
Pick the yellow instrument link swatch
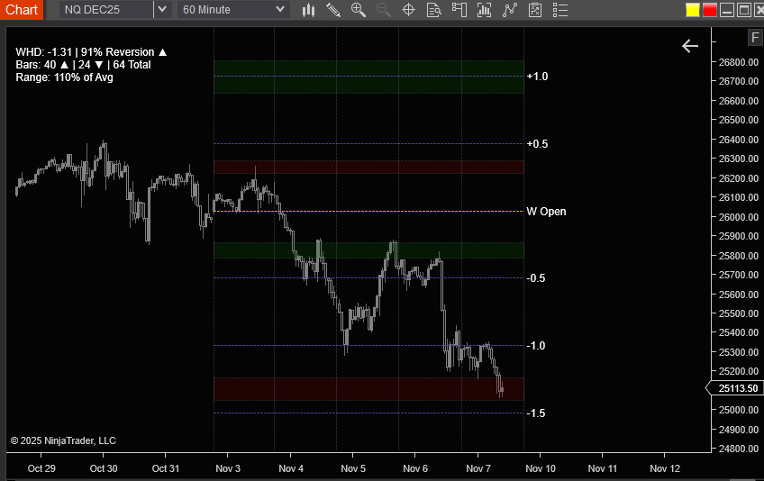(692, 10)
